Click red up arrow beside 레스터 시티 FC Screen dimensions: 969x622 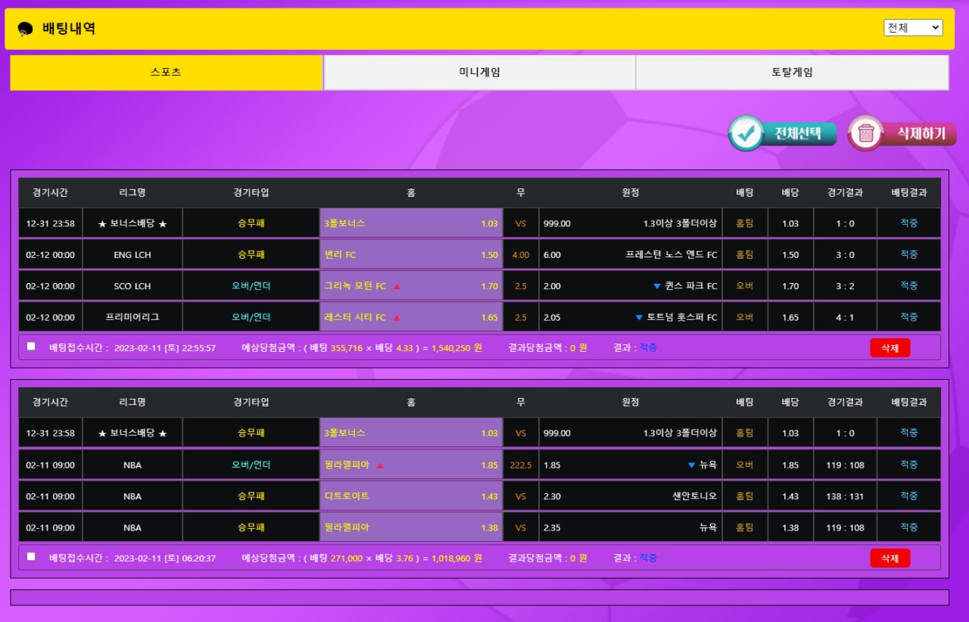tap(397, 318)
